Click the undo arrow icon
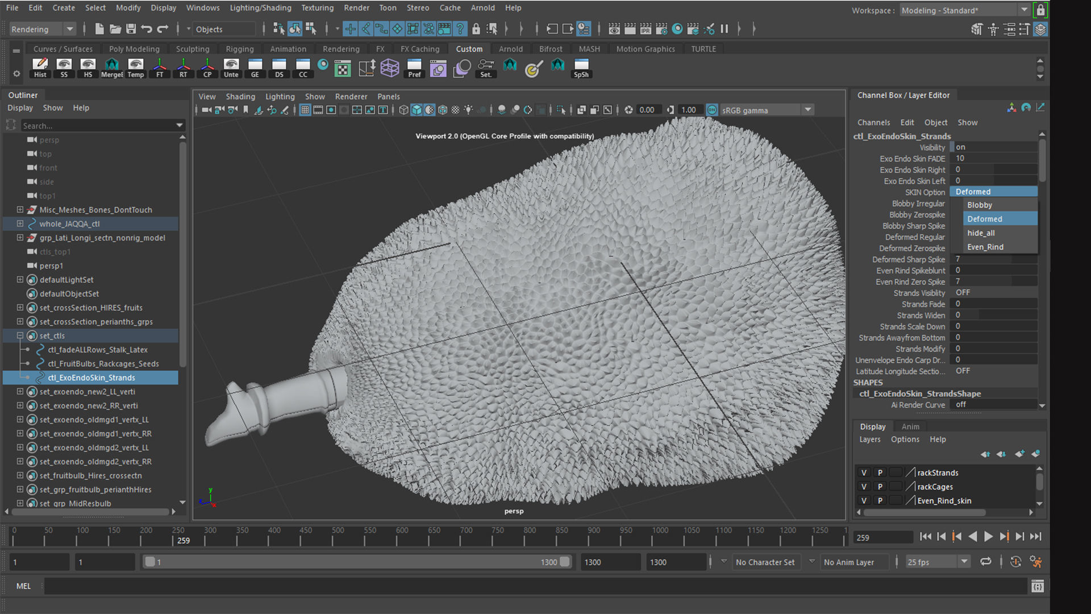 (147, 29)
